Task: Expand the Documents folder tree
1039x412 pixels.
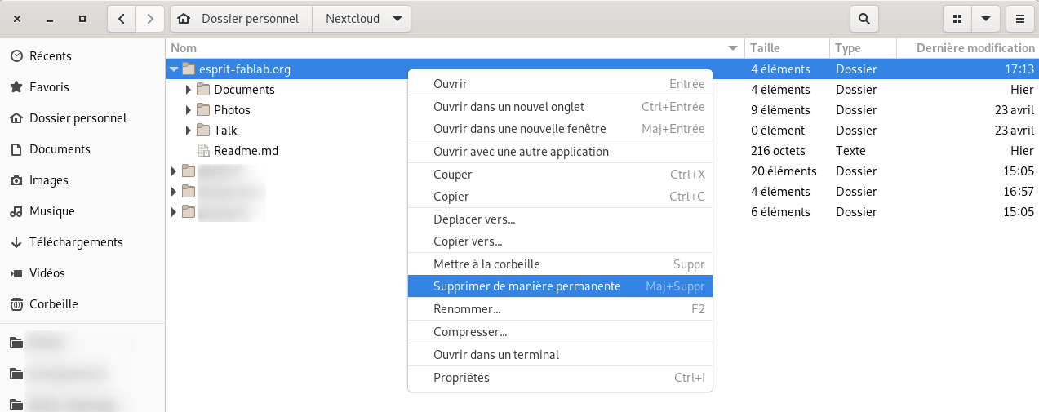Action: pos(189,90)
